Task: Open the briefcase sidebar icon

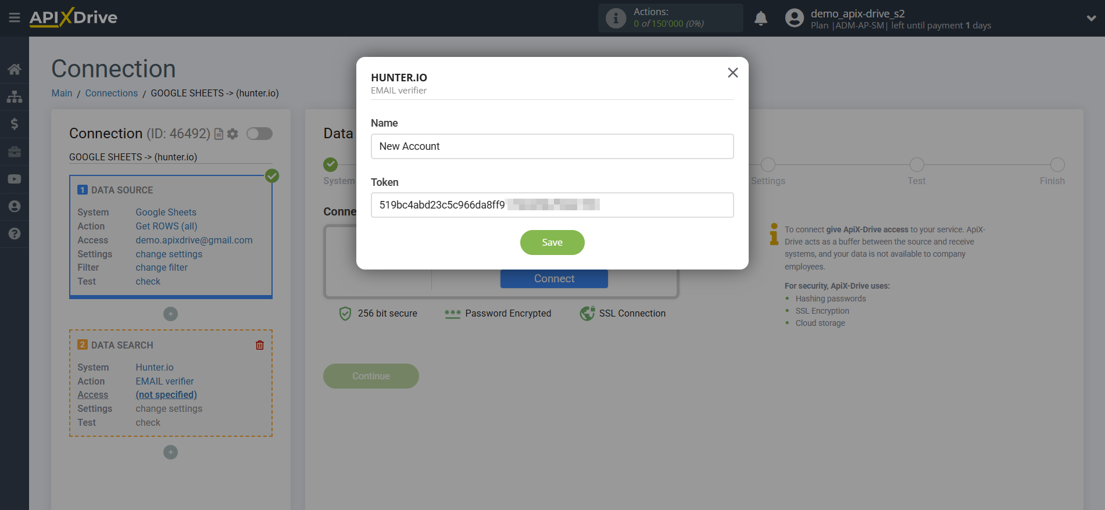Action: pos(15,152)
